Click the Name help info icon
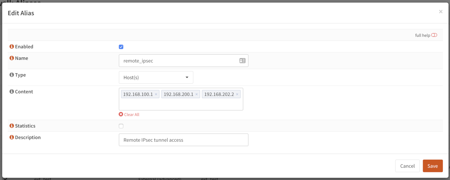The height and width of the screenshot is (180, 450). click(12, 58)
